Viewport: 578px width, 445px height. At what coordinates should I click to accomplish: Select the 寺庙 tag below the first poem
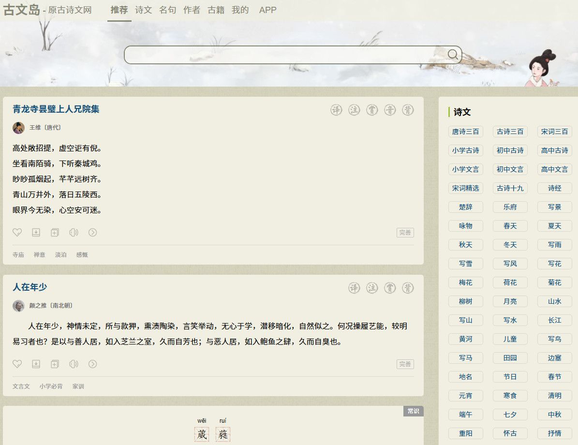(x=18, y=255)
